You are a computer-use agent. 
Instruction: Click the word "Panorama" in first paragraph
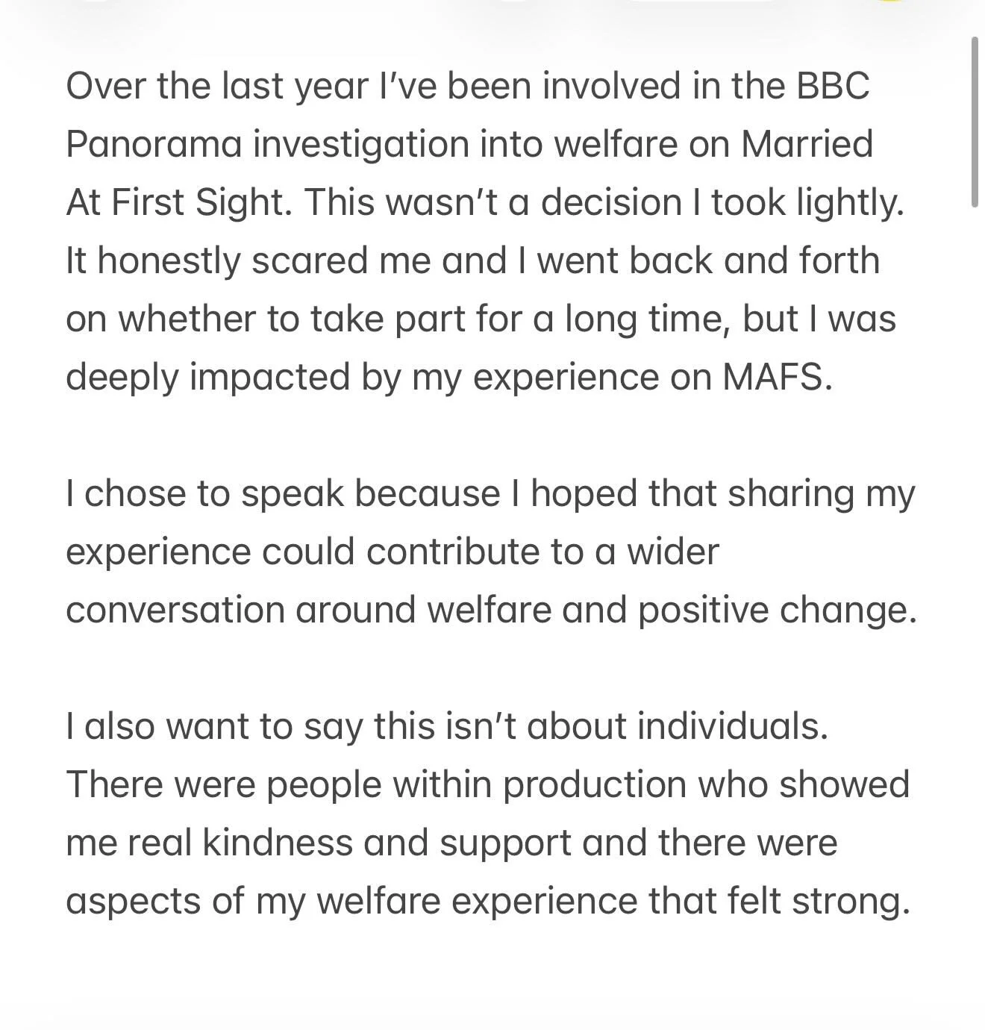(x=154, y=144)
